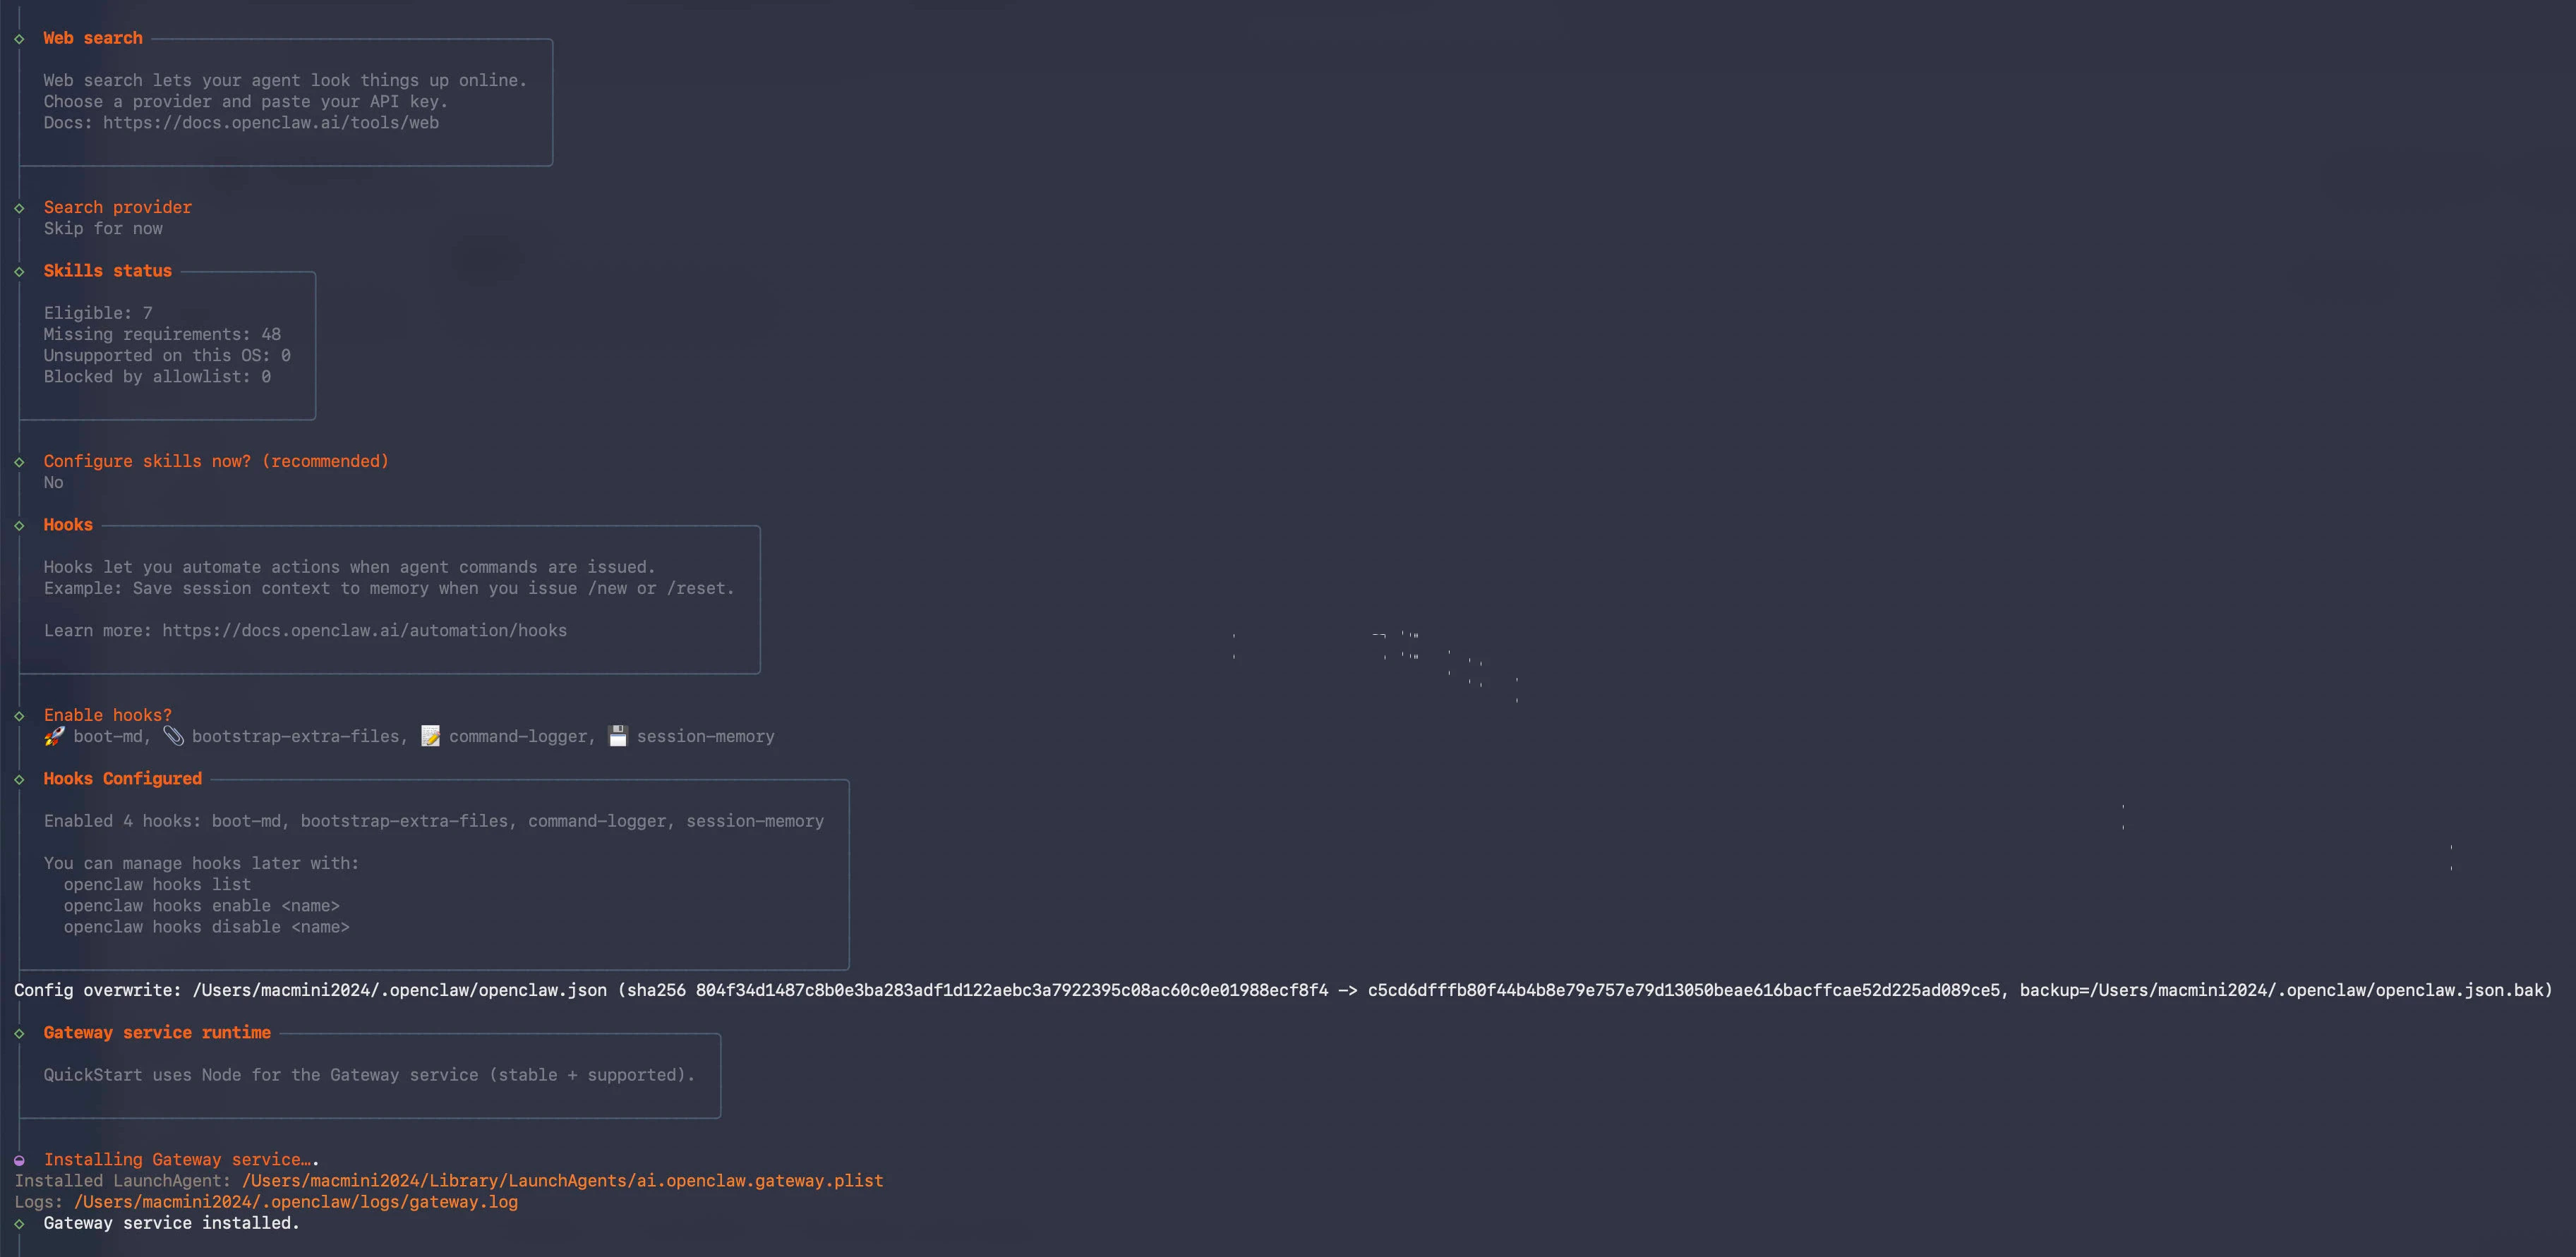Image resolution: width=2576 pixels, height=1257 pixels.
Task: Click the gateway.log file path
Action: tap(295, 1202)
